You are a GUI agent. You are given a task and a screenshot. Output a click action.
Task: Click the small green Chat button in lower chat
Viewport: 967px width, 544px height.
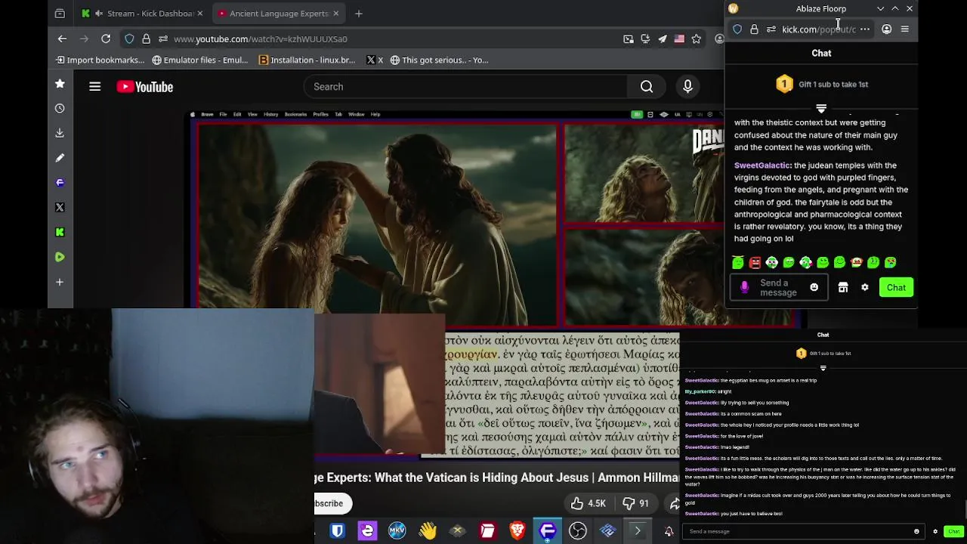click(953, 531)
